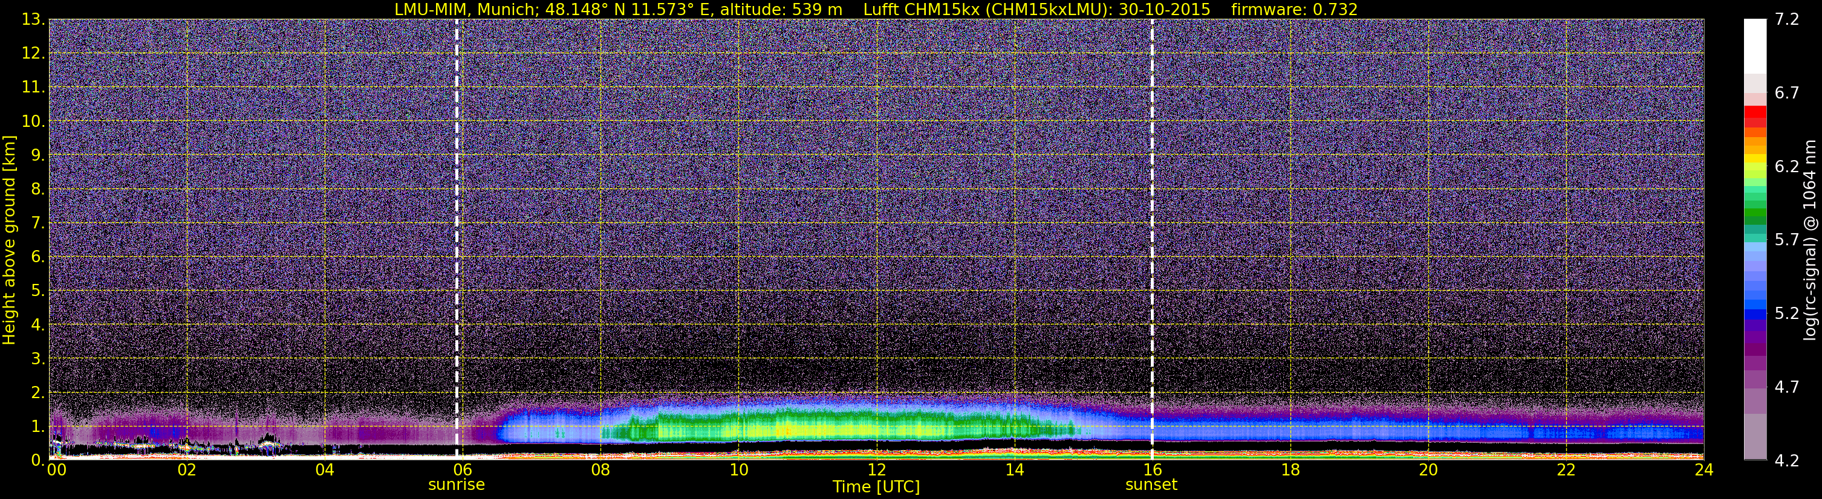Click the time axis tick label '08'
Viewport: 1822px width, 499px height.
click(x=600, y=470)
